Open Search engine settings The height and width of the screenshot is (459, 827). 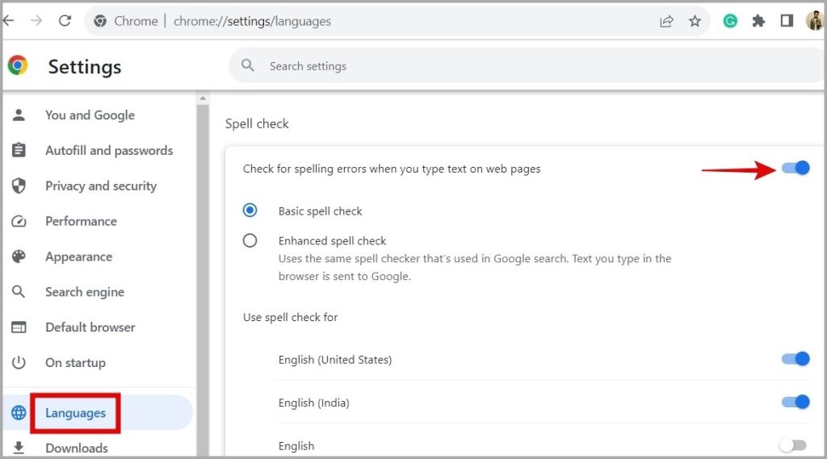tap(85, 292)
